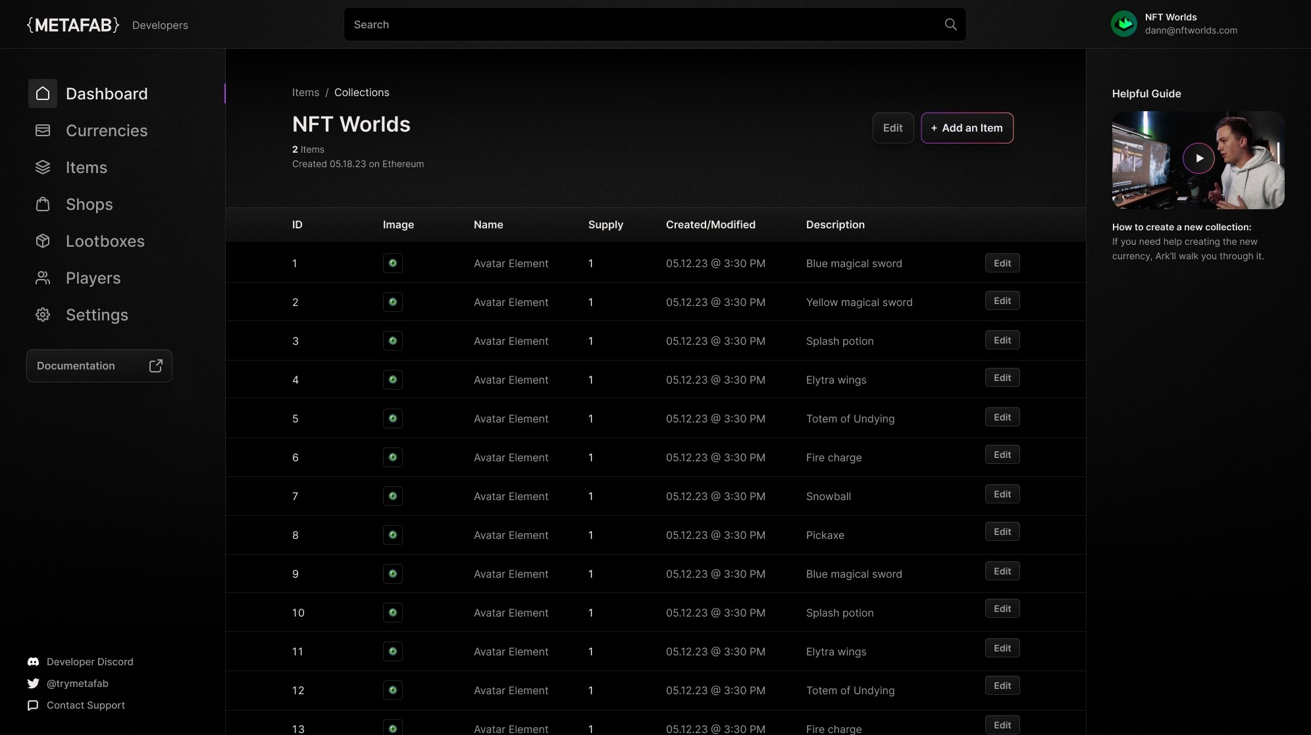Click the Items stack icon
The height and width of the screenshot is (735, 1311).
(43, 167)
